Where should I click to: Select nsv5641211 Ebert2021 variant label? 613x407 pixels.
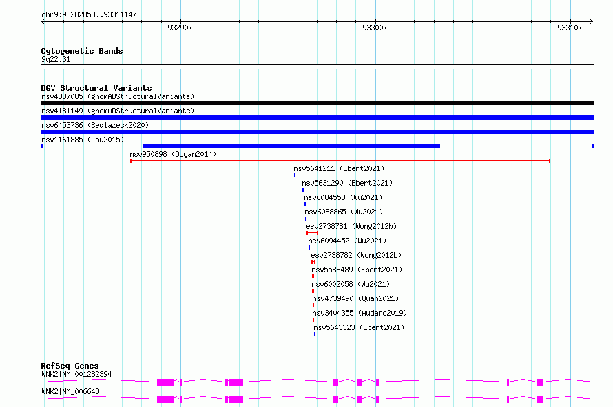pos(339,168)
